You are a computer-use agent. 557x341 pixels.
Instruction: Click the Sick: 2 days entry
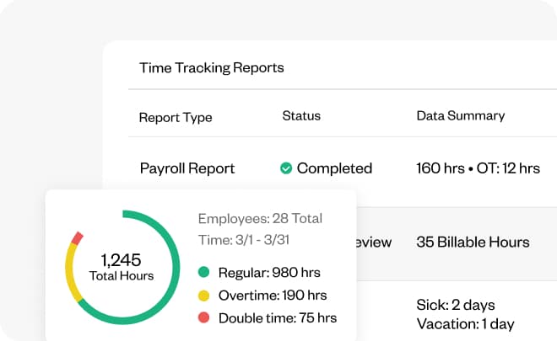click(x=456, y=305)
